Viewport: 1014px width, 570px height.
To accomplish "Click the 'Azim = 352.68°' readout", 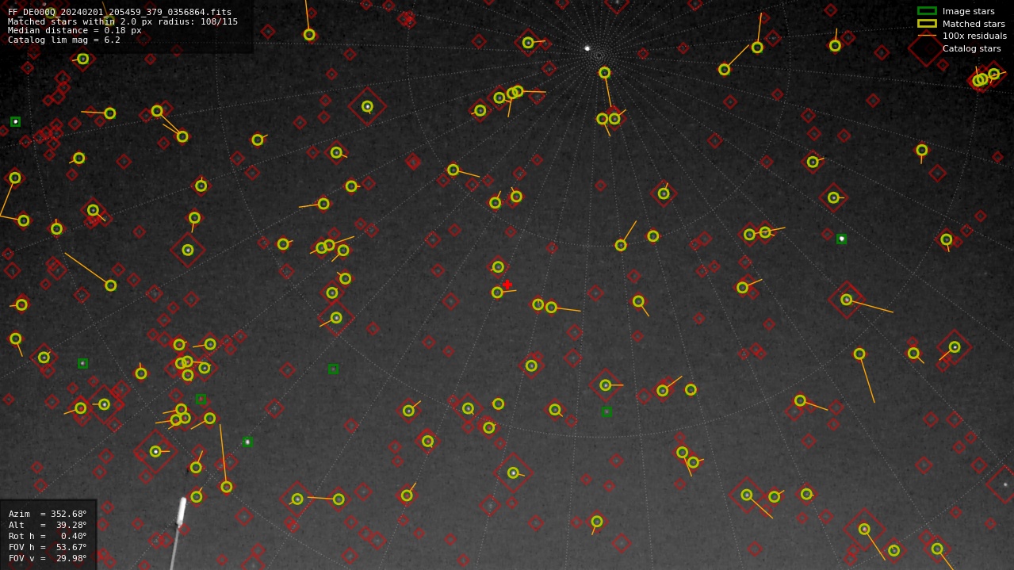I will (48, 514).
